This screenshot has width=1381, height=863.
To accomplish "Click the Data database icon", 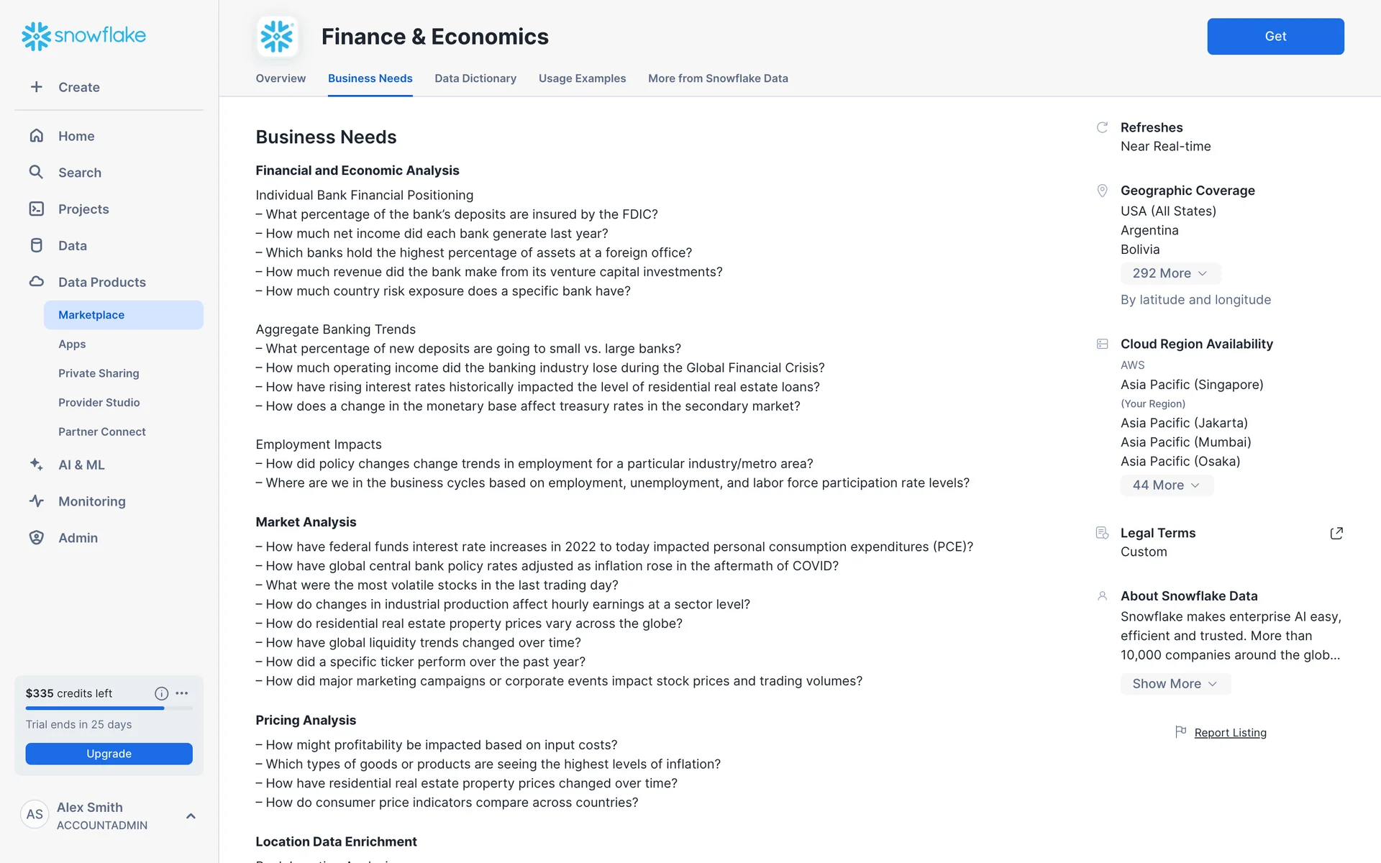I will coord(36,246).
